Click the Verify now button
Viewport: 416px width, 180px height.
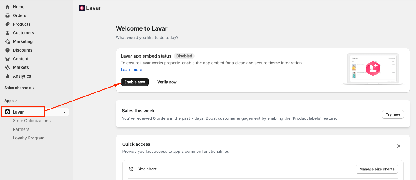coord(167,82)
